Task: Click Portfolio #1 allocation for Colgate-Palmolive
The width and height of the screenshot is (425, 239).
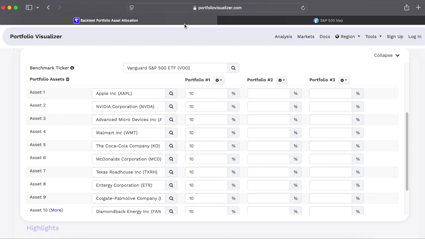Action: click(x=207, y=198)
